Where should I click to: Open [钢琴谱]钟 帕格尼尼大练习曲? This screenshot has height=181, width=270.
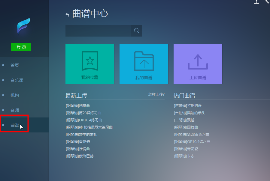(x=89, y=127)
